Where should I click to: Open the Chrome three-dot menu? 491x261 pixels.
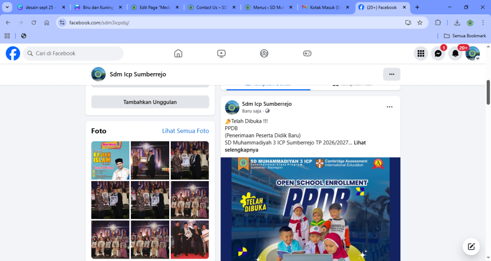(483, 22)
